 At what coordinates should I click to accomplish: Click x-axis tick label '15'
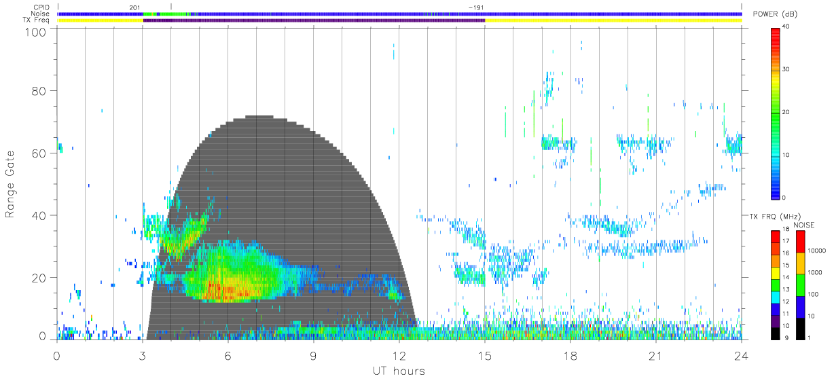pos(484,355)
